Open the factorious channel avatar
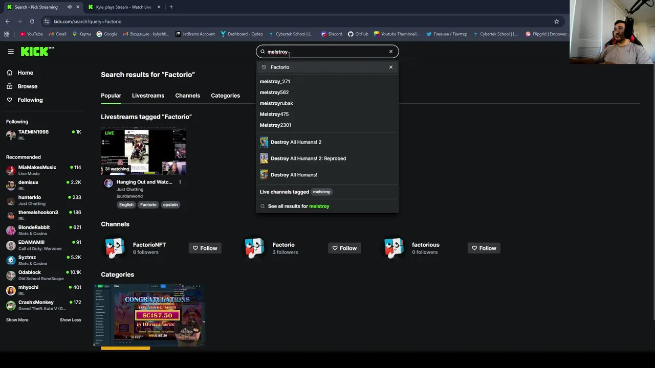 coord(394,248)
